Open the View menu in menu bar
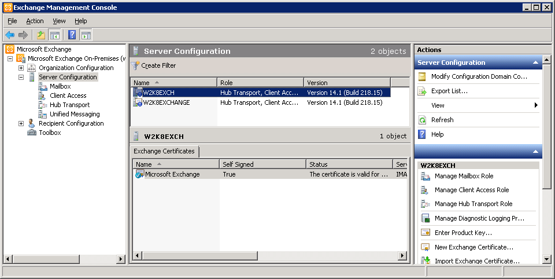The width and height of the screenshot is (555, 279). [59, 21]
